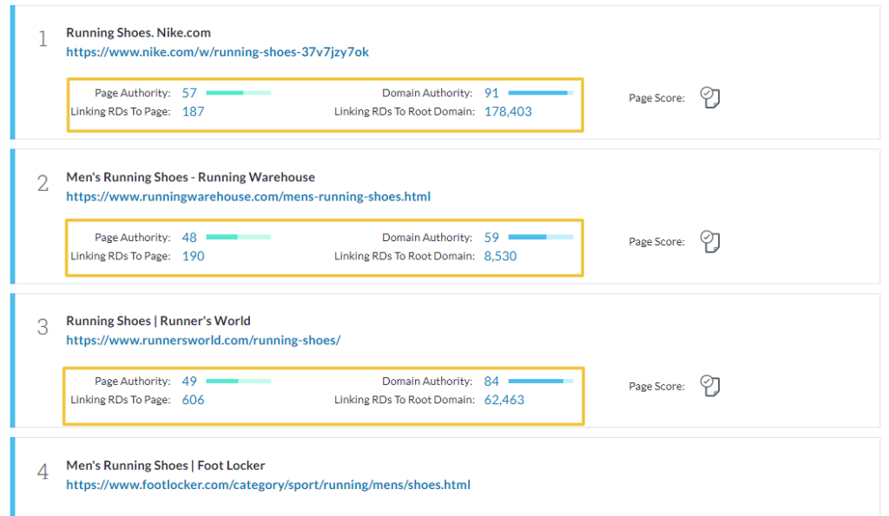
Task: Click the 62,463 root domain links value
Action: coord(504,400)
